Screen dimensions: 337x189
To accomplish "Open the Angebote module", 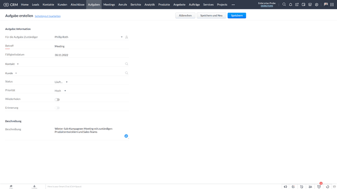I will tap(179, 5).
